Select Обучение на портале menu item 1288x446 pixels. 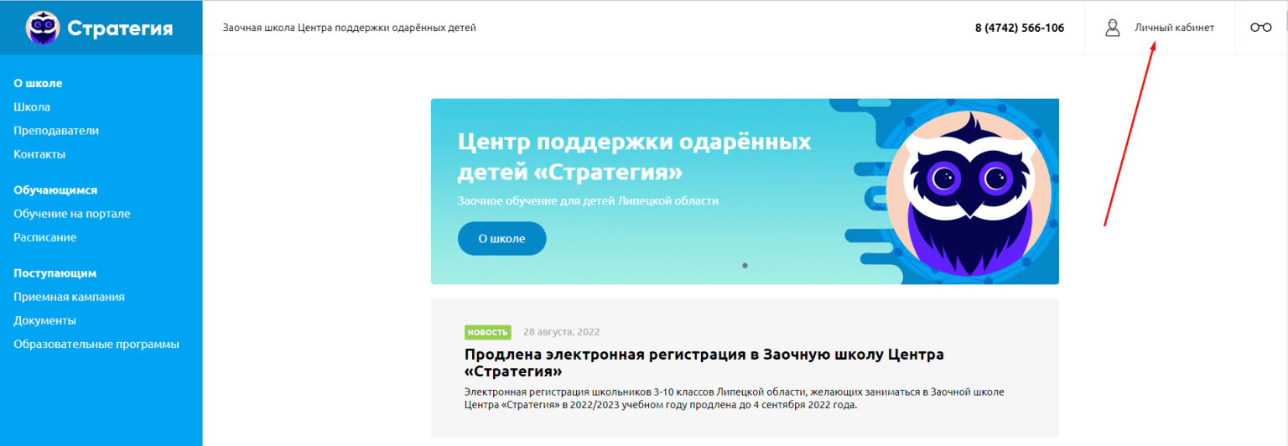click(x=72, y=214)
